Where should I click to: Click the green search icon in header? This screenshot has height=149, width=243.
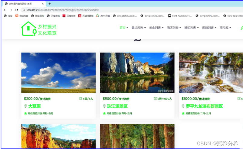tap(242, 28)
